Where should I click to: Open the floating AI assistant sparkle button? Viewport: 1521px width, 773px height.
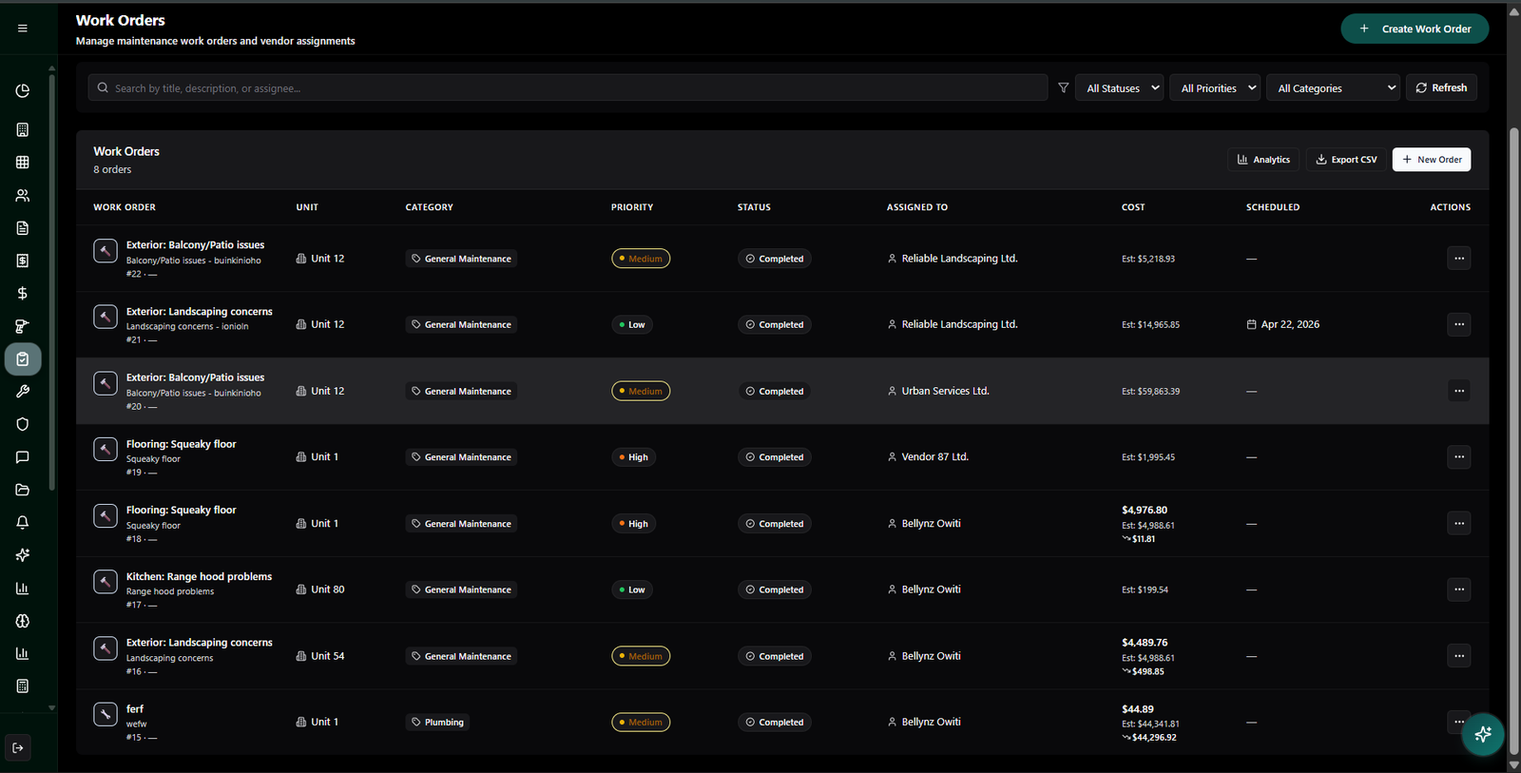tap(1483, 734)
